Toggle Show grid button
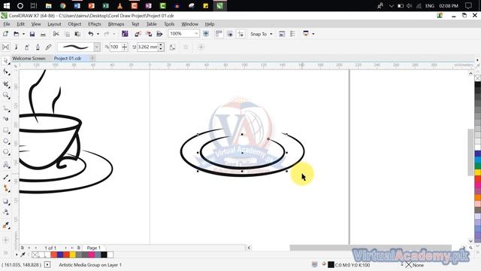The height and width of the screenshot is (271, 481). click(230, 34)
